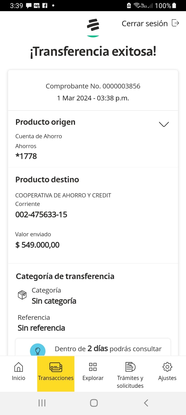Viewport: 186px width, 415px height.
Task: Tap Android back navigation button
Action: 146,403
